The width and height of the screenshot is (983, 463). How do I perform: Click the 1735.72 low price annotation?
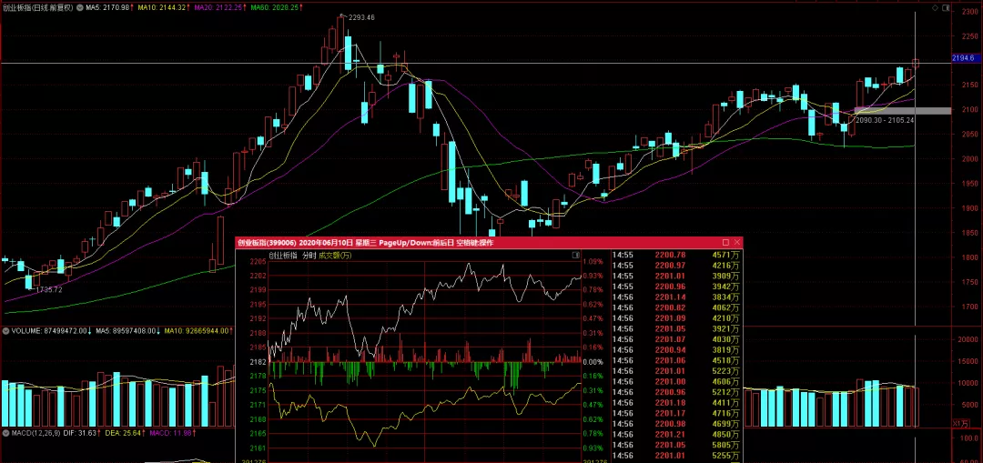49,289
